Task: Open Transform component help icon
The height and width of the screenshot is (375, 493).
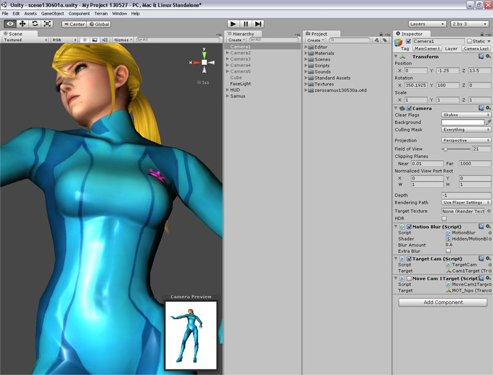Action: 481,56
